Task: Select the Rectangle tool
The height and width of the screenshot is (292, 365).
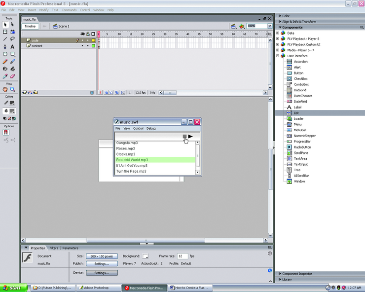Action: [12, 54]
